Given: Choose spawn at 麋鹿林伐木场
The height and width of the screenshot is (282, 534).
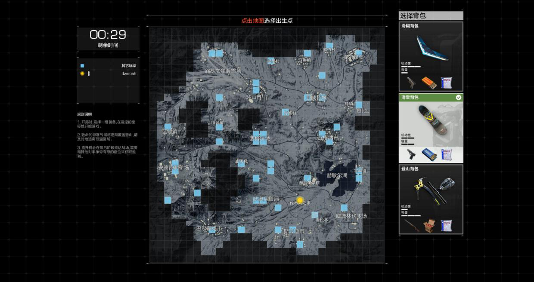Looking at the screenshot, I should click(351, 216).
